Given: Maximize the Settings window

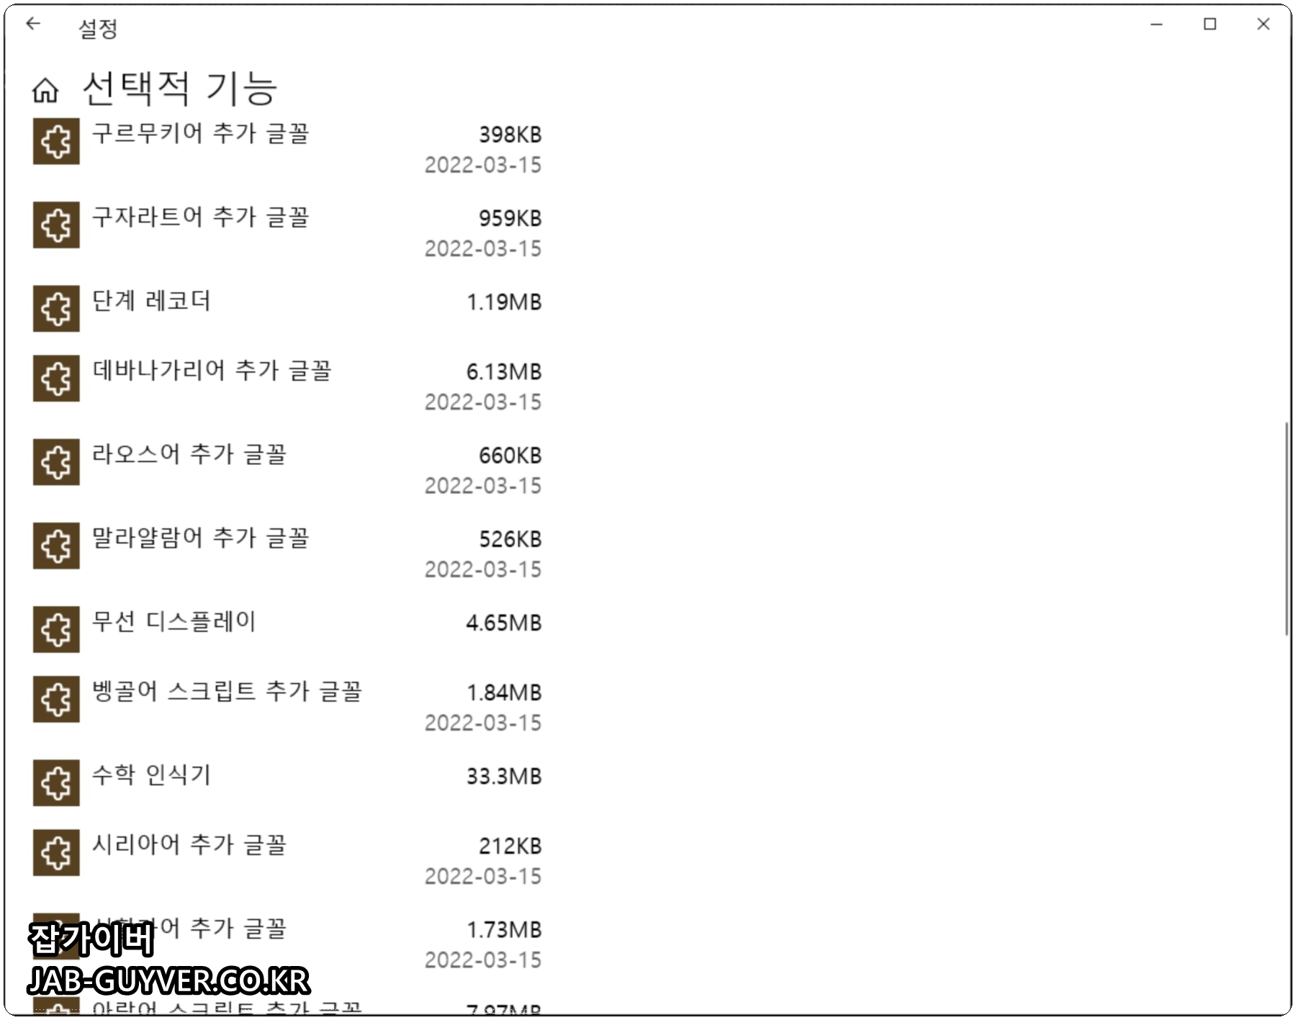Looking at the screenshot, I should click(1210, 24).
